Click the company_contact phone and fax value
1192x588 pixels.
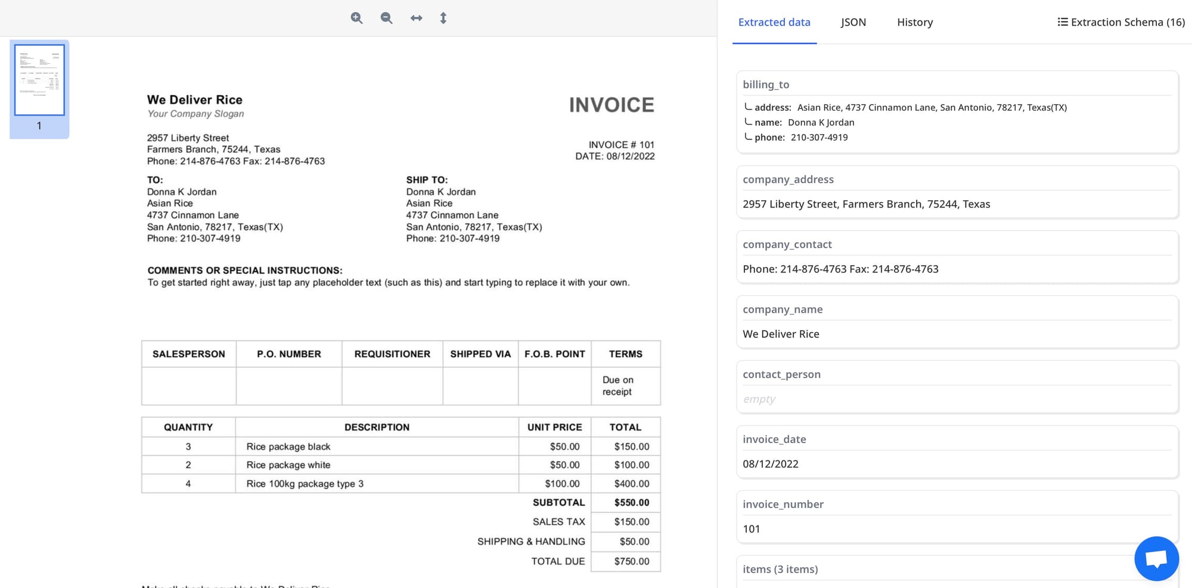pyautogui.click(x=840, y=269)
